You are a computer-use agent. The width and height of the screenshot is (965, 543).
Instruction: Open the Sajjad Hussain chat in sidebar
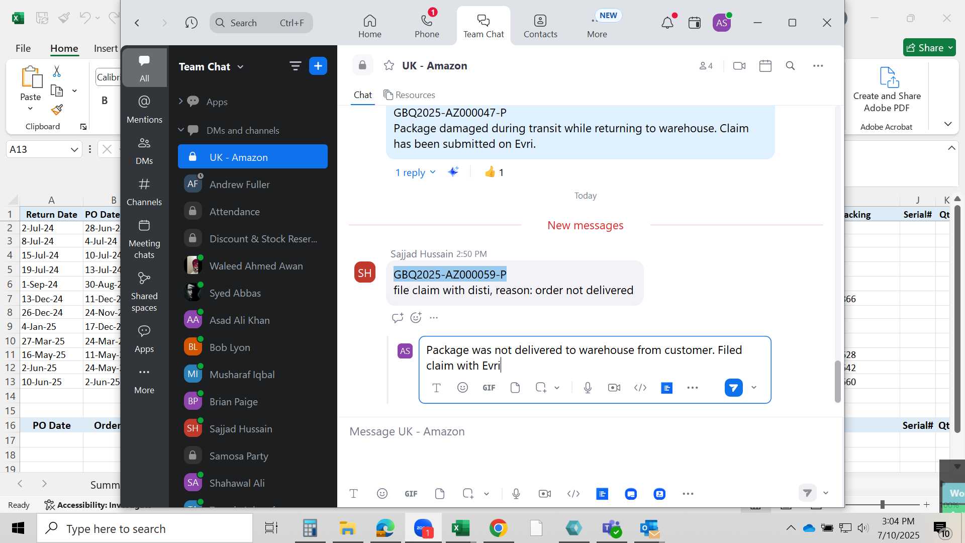point(253,429)
